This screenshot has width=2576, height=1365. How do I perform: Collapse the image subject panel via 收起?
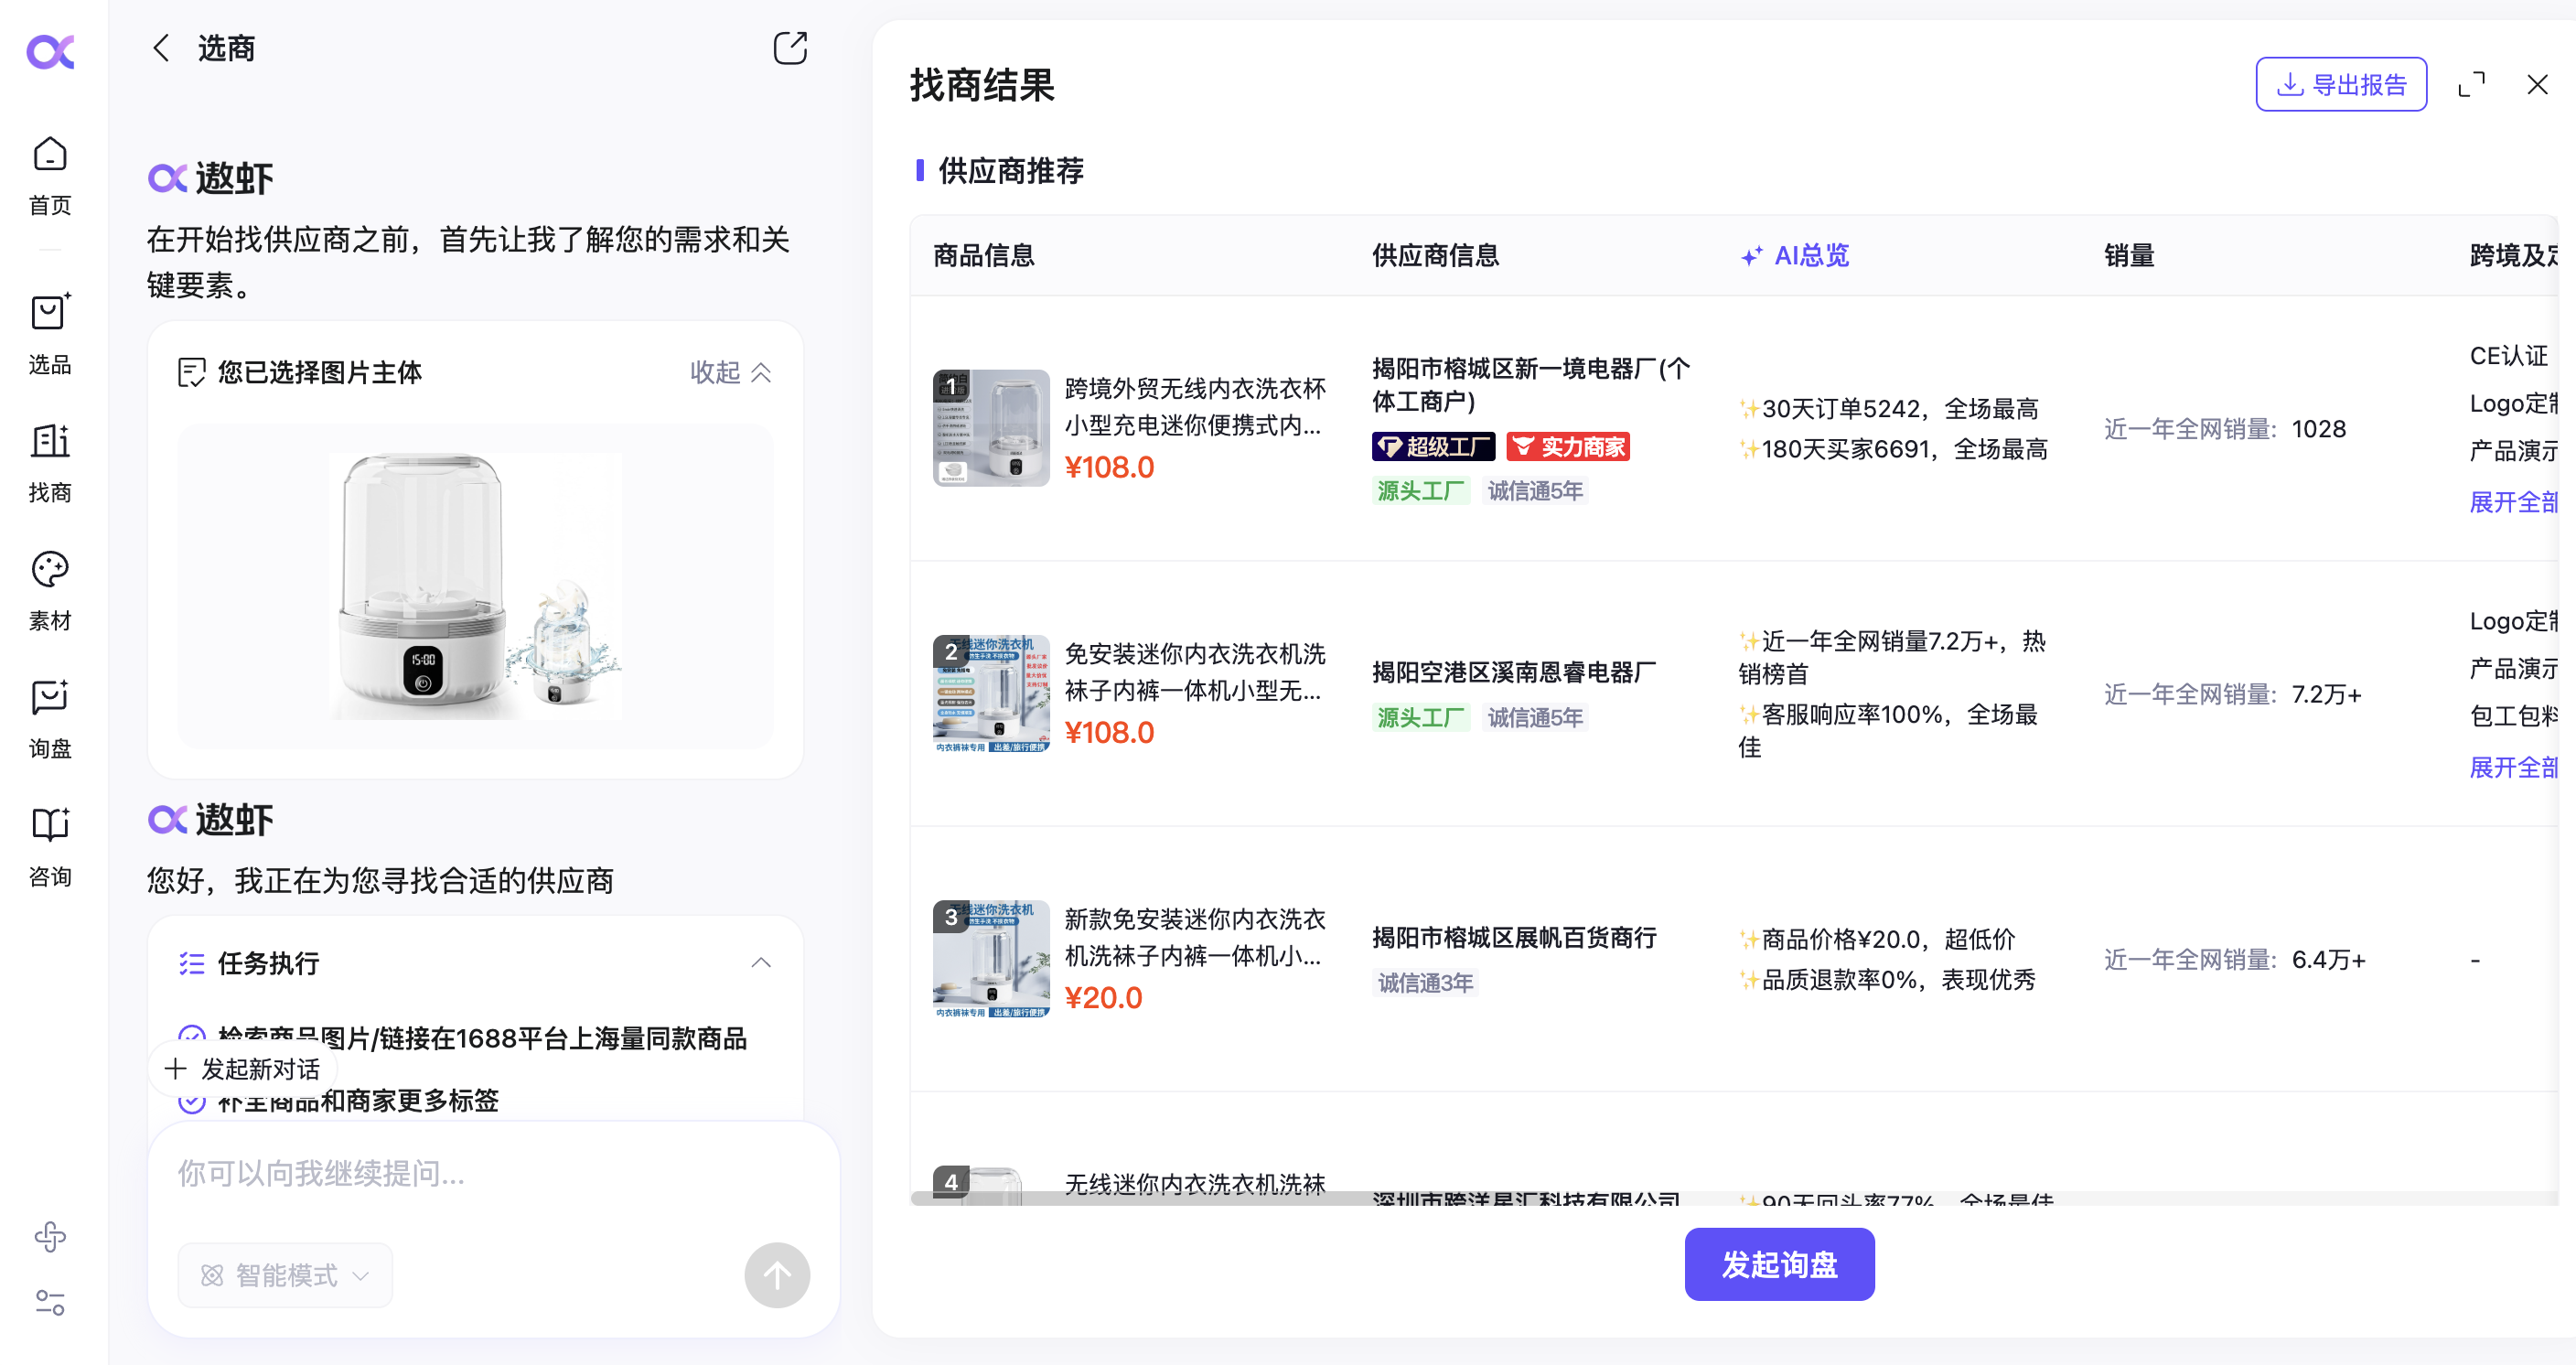tap(729, 372)
